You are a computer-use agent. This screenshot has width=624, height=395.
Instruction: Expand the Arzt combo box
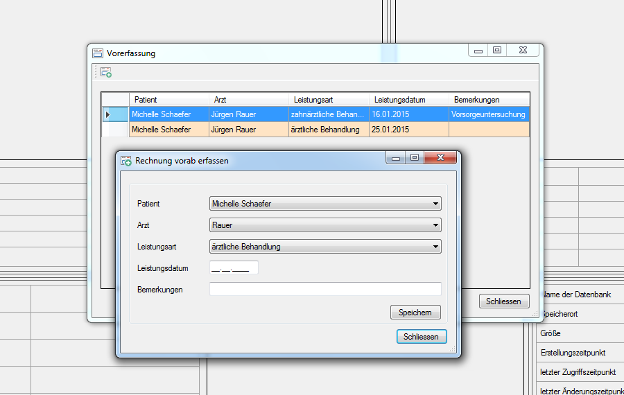tap(435, 225)
